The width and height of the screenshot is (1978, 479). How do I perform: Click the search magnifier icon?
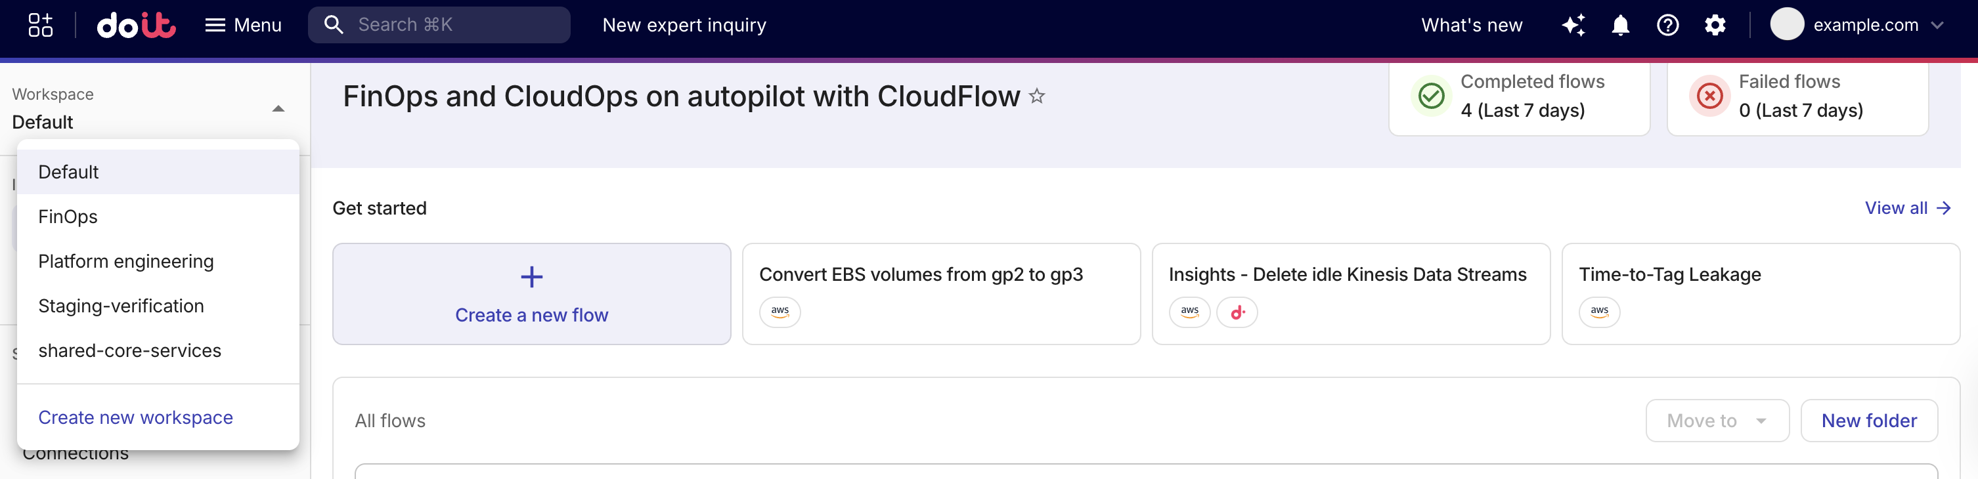[x=333, y=24]
